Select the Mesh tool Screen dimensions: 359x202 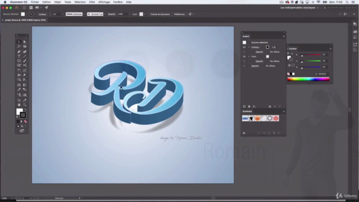tap(19, 85)
